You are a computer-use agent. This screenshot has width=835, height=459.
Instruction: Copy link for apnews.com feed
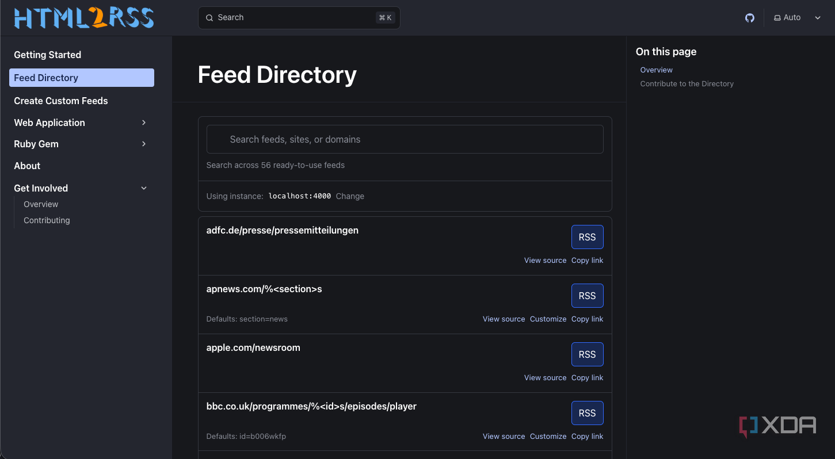click(587, 319)
